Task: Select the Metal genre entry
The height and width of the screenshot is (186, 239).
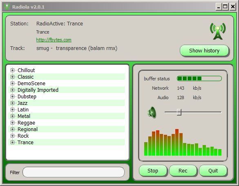Action: 24,116
